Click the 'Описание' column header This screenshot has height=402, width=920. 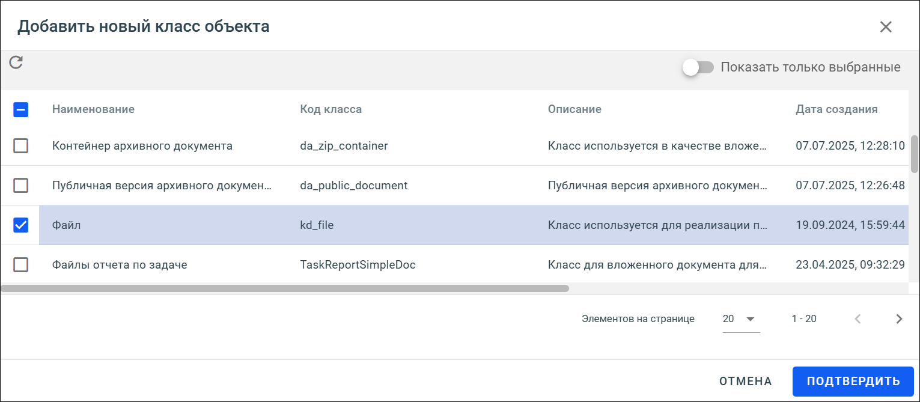point(574,109)
